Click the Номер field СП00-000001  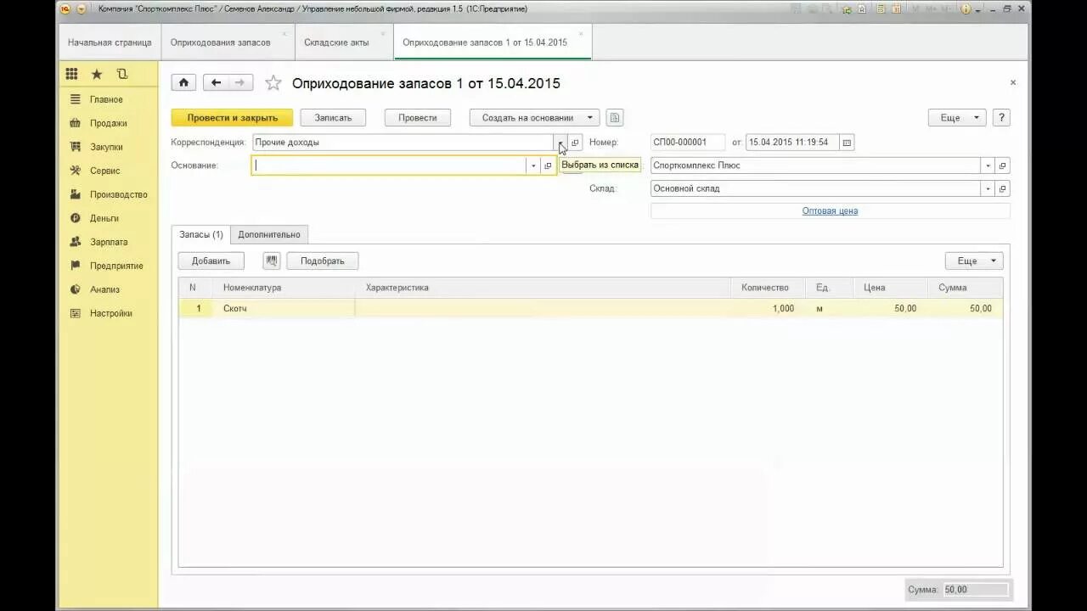click(688, 143)
